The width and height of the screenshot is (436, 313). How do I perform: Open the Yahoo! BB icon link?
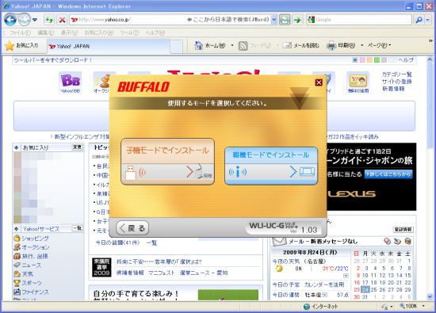[x=71, y=82]
